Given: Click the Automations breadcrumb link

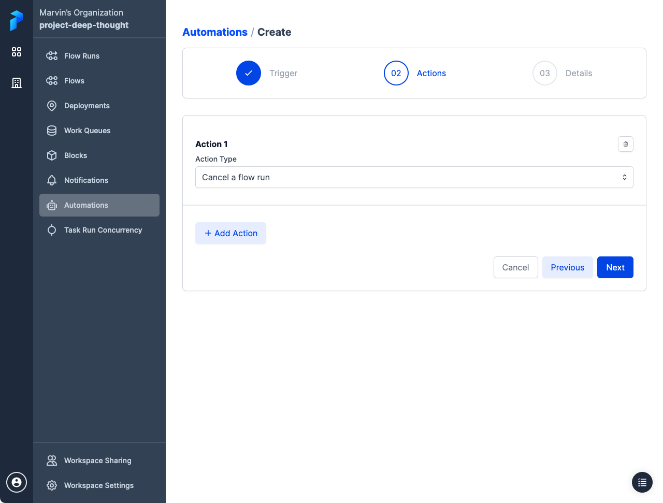Looking at the screenshot, I should [215, 32].
